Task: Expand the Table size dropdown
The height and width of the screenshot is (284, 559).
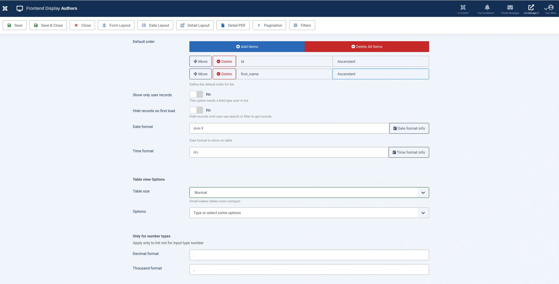Action: (309, 192)
